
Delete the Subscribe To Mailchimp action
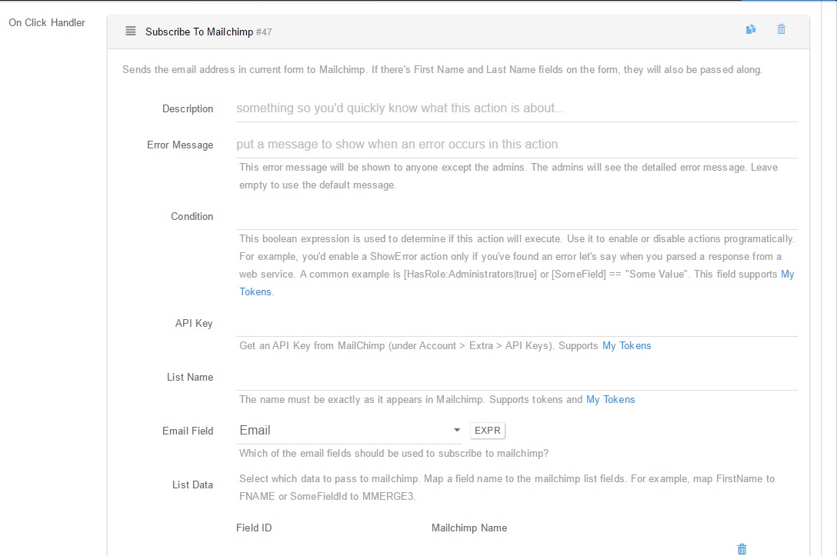pos(781,29)
